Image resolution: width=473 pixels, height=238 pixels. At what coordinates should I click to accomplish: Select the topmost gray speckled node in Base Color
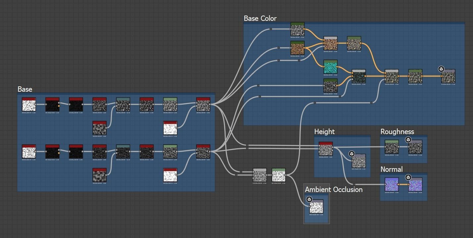click(x=297, y=29)
